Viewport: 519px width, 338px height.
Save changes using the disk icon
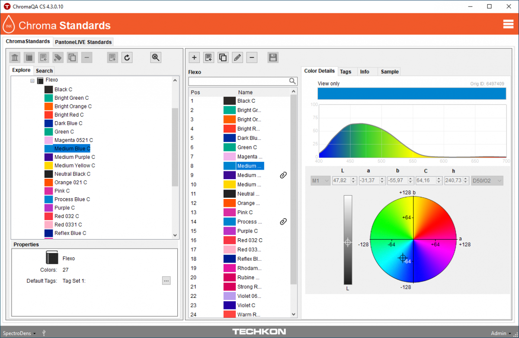point(272,57)
